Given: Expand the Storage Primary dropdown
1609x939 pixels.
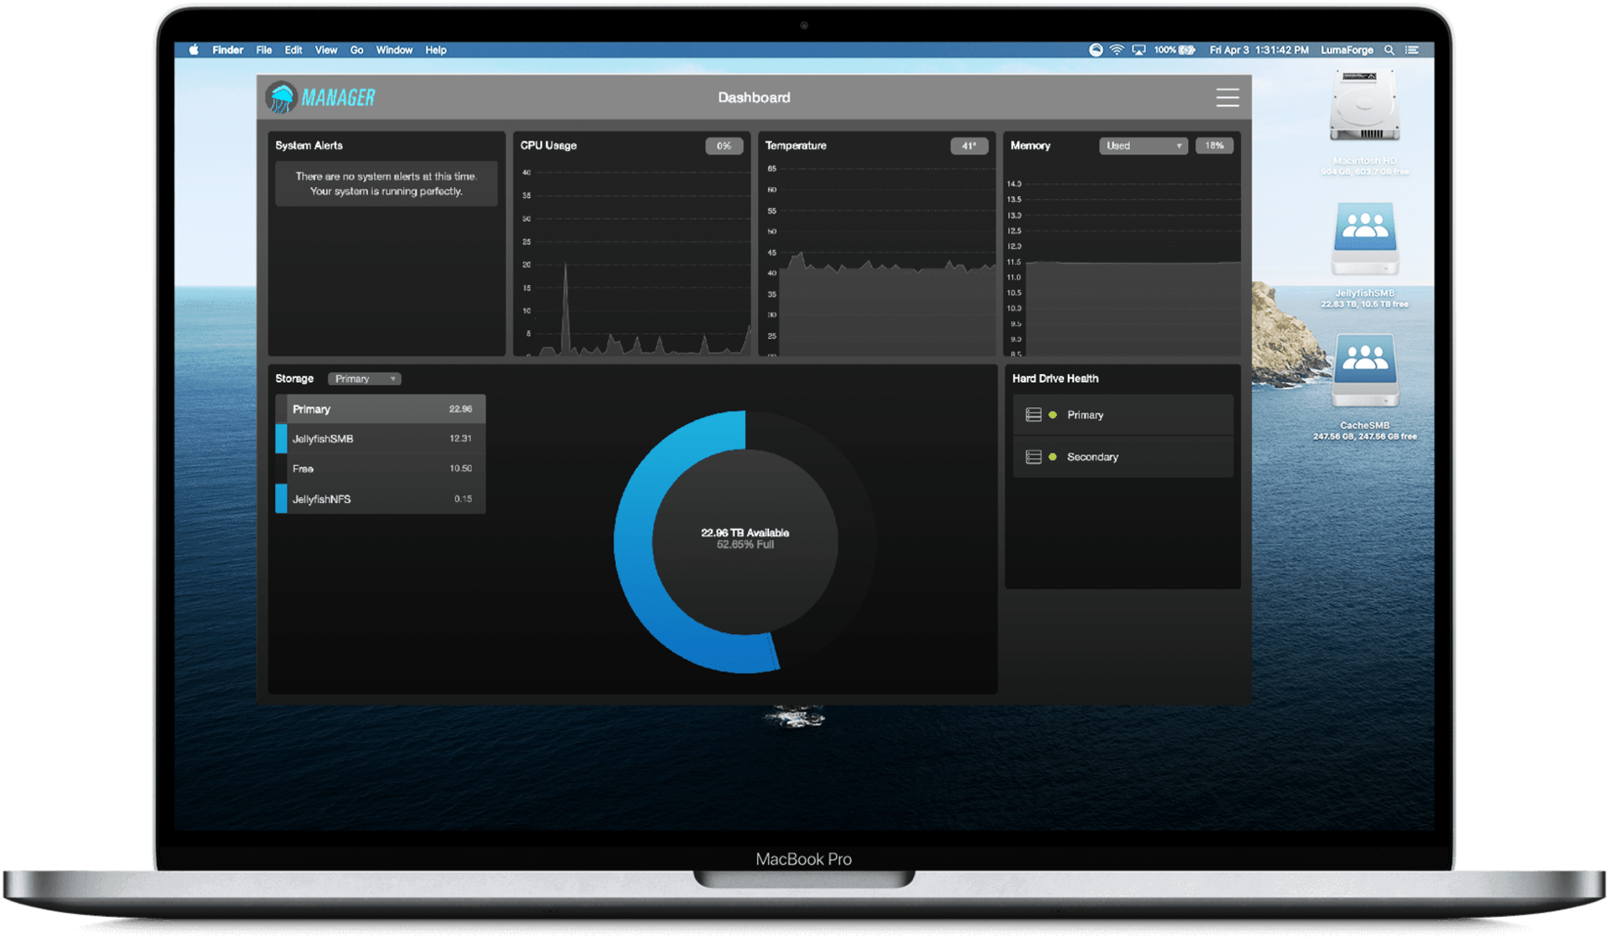Looking at the screenshot, I should 364,379.
